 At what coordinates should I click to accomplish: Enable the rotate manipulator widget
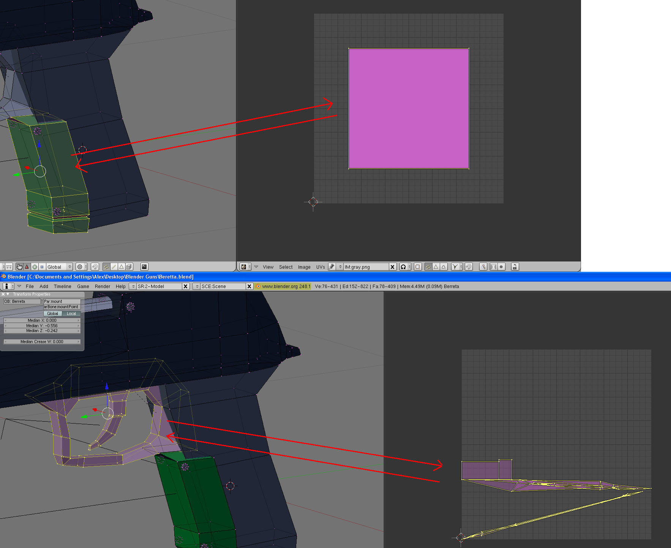[x=35, y=266]
